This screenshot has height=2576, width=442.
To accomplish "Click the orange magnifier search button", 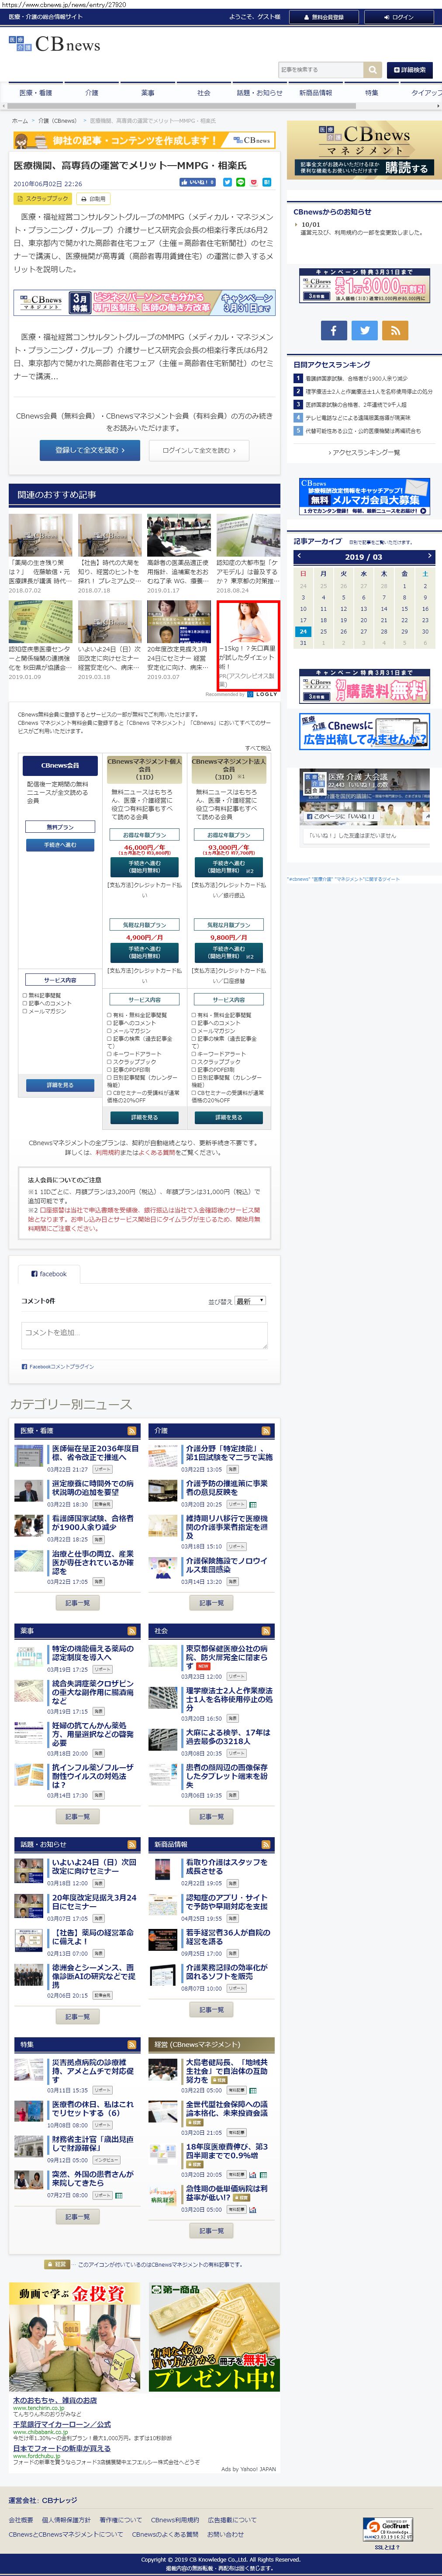I will coord(373,70).
